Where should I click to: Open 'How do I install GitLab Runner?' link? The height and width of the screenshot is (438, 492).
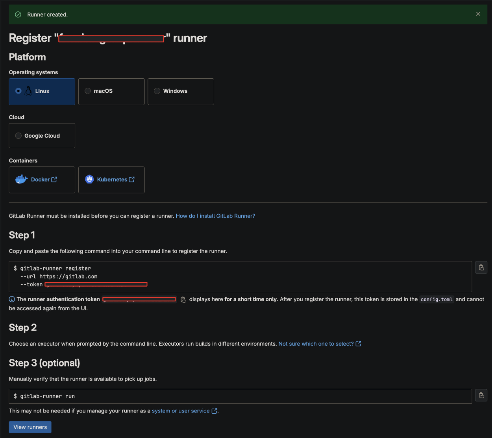[x=215, y=215]
